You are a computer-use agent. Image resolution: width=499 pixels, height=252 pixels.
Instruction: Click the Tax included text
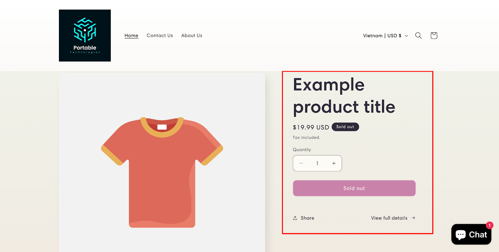306,138
